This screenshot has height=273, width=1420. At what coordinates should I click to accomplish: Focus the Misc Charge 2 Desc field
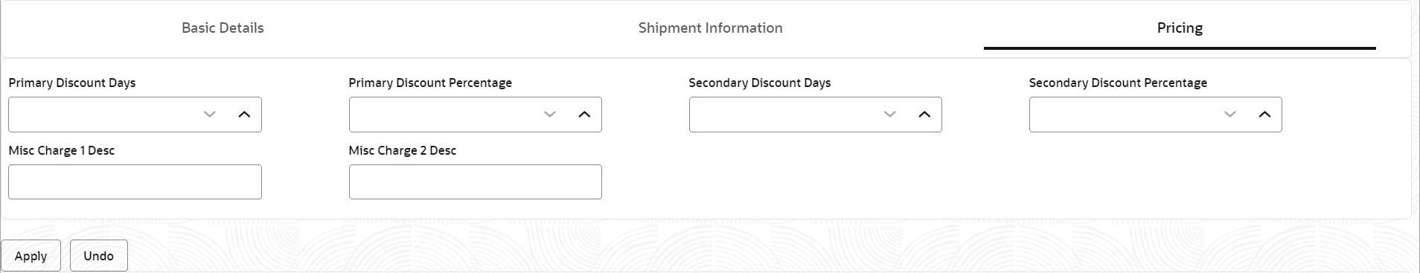[475, 182]
